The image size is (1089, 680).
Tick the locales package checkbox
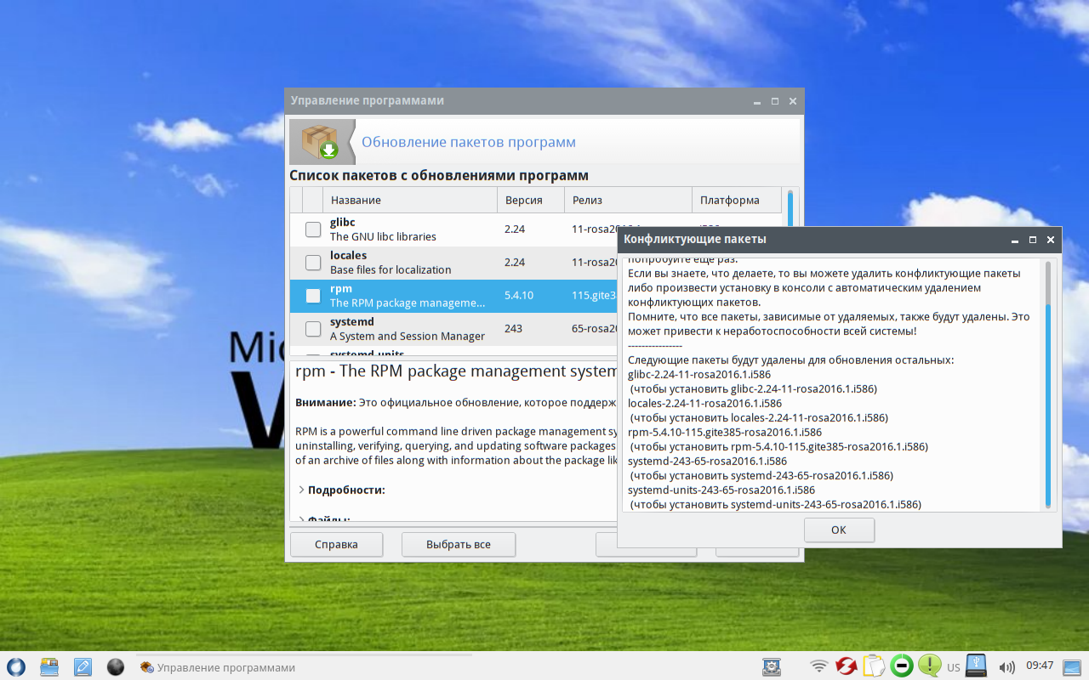tap(313, 263)
